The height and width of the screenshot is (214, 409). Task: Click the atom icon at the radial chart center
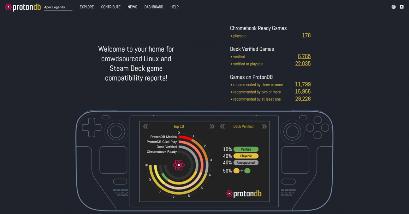[179, 165]
